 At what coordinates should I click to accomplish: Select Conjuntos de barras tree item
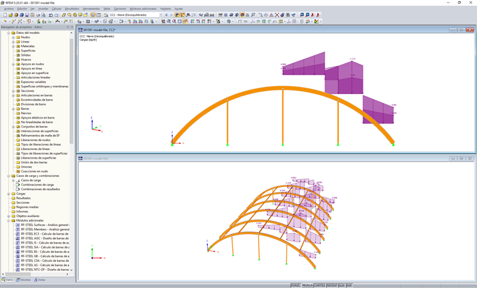coord(34,127)
